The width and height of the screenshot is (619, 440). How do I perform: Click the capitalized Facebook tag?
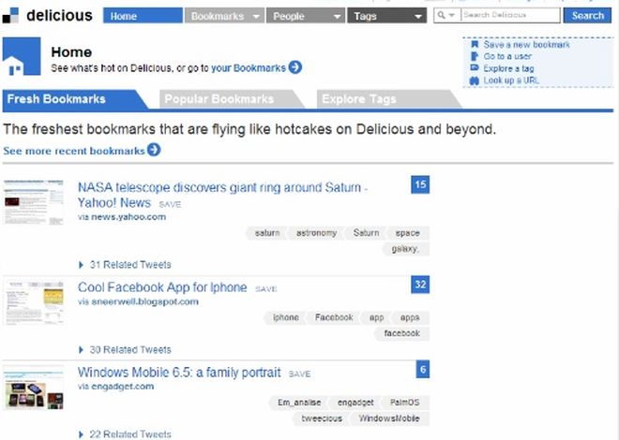[334, 317]
